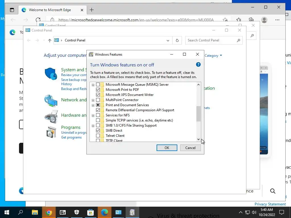Expand Services for NFS node

(93, 116)
